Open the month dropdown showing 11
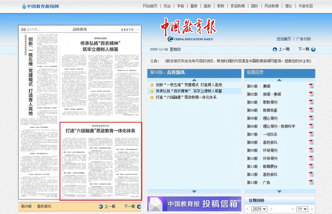Image resolution: width=332 pixels, height=214 pixels. 302,209
